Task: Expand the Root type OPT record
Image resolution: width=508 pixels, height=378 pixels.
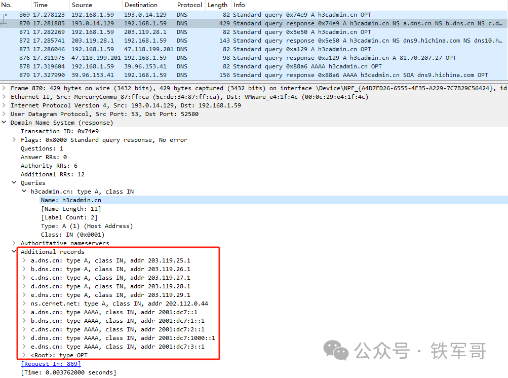Action: click(24, 355)
